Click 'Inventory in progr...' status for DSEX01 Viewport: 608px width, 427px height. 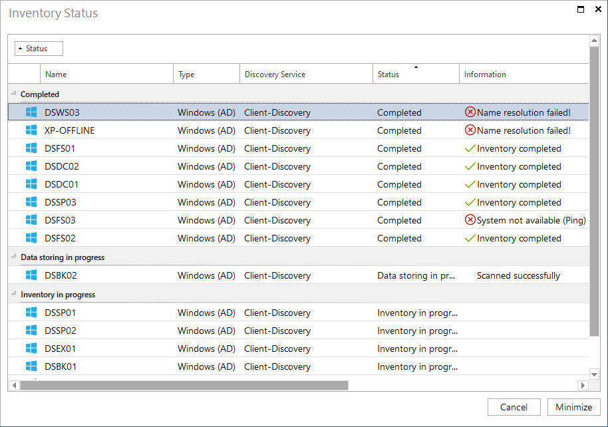[417, 349]
